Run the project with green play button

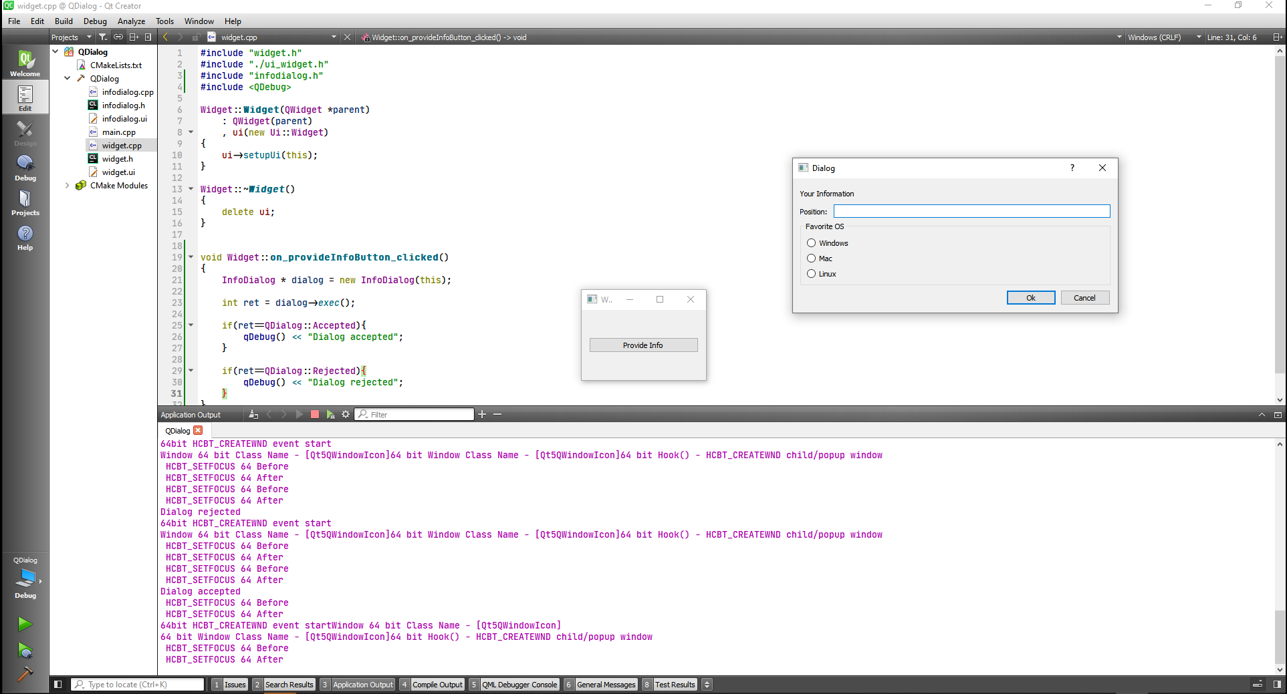pos(25,624)
